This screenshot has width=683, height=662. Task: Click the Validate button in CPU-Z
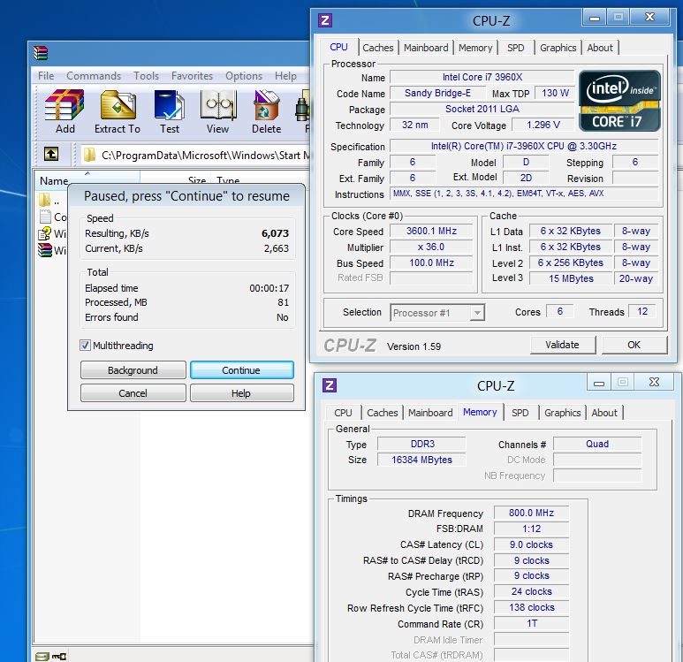[x=562, y=345]
